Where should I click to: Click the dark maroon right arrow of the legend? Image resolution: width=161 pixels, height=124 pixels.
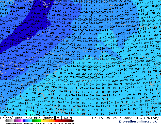pos(73,121)
